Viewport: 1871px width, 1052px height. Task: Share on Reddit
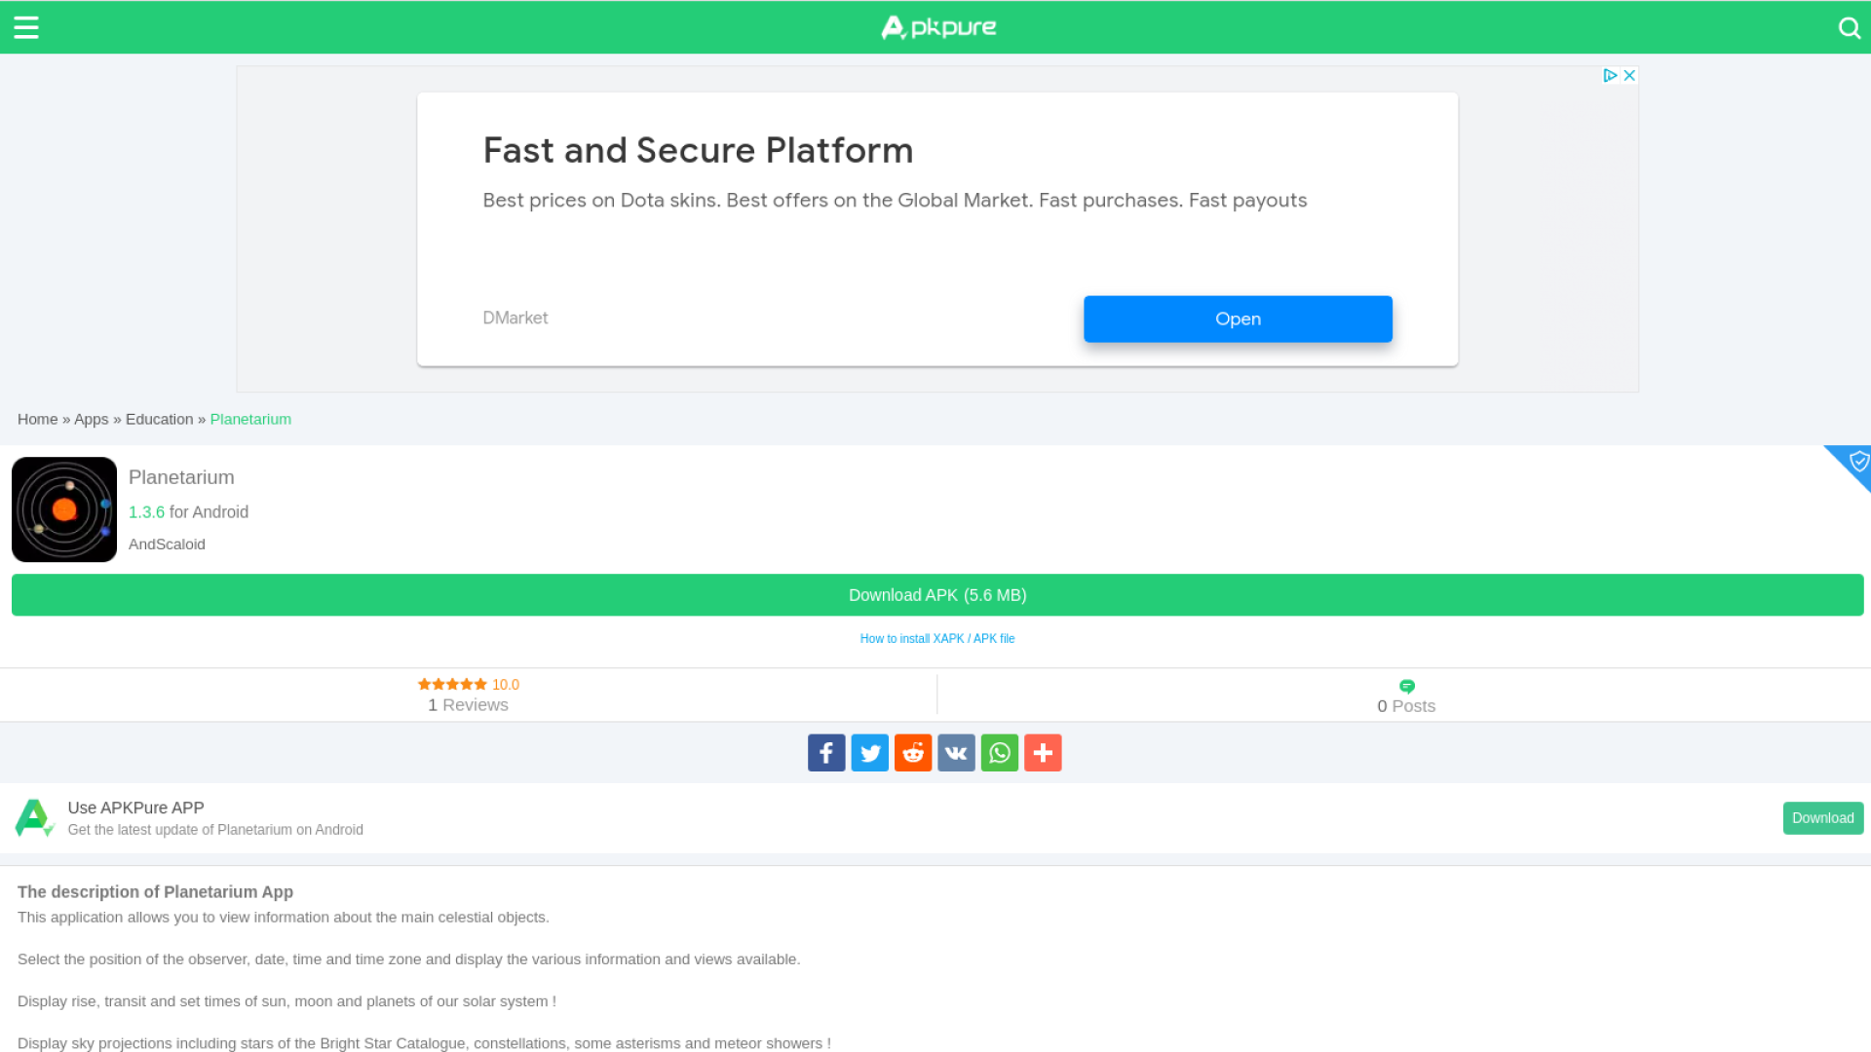click(913, 753)
